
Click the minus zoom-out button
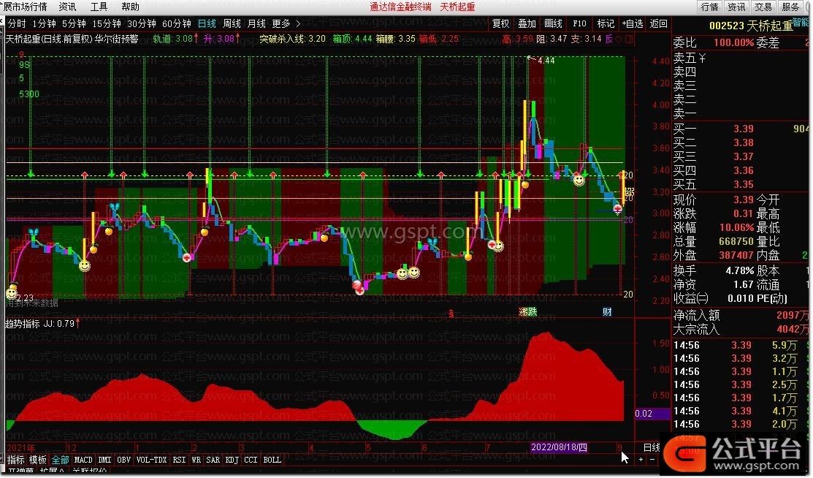[x=652, y=460]
